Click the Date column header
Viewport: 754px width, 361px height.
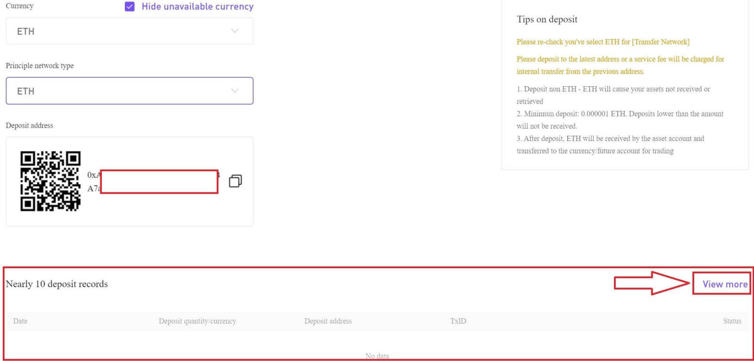[x=20, y=321]
